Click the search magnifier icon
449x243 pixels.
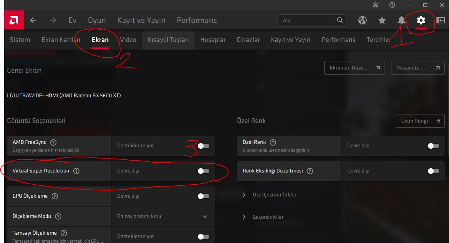coord(340,20)
